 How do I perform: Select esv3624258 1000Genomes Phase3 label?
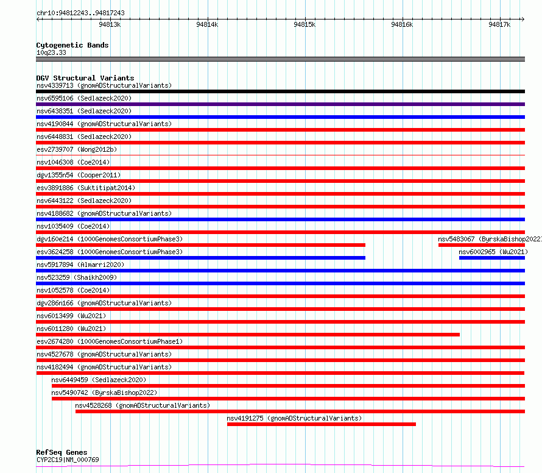coord(110,252)
